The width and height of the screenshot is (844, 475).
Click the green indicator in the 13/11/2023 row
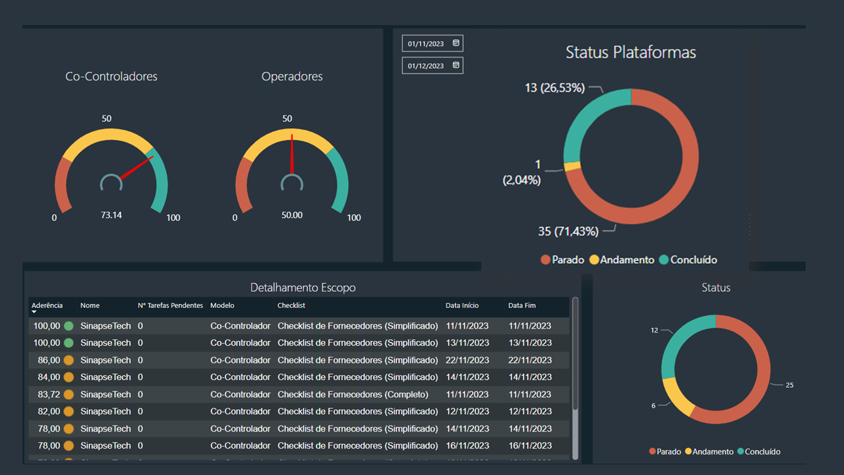tap(69, 343)
